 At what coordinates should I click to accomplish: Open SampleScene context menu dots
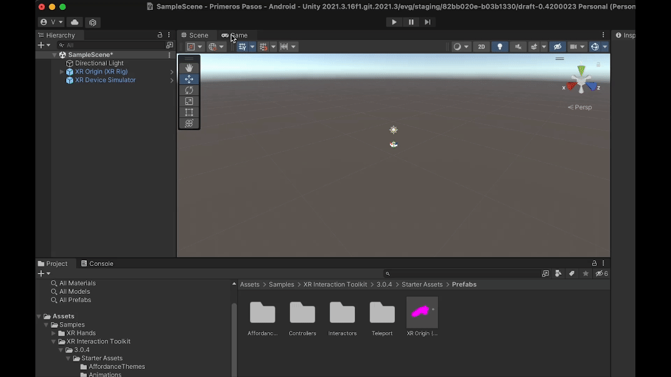click(x=169, y=55)
